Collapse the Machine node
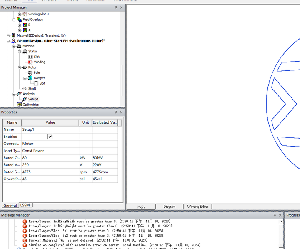The height and width of the screenshot is (249, 300). (14, 46)
